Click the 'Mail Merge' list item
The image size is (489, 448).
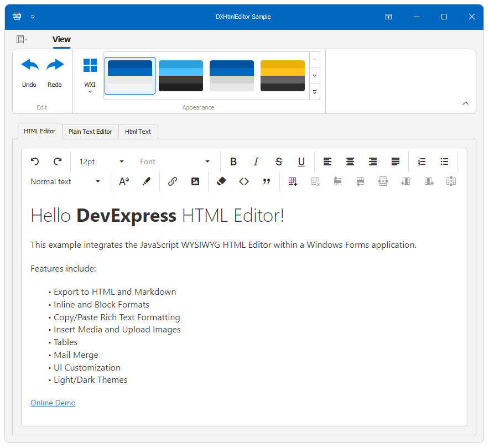click(x=76, y=355)
